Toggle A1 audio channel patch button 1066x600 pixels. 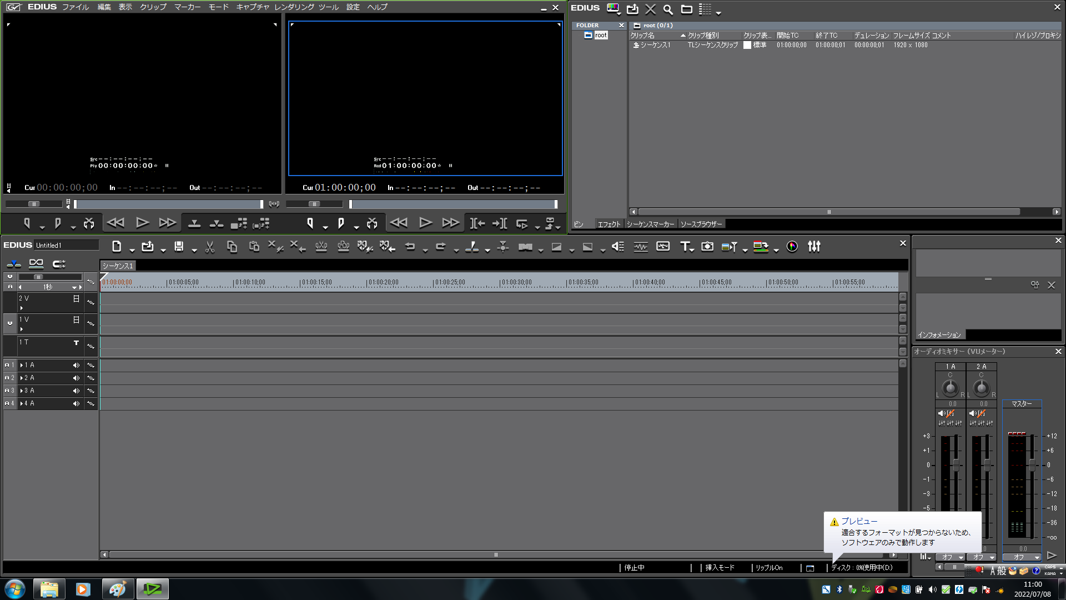pyautogui.click(x=9, y=366)
